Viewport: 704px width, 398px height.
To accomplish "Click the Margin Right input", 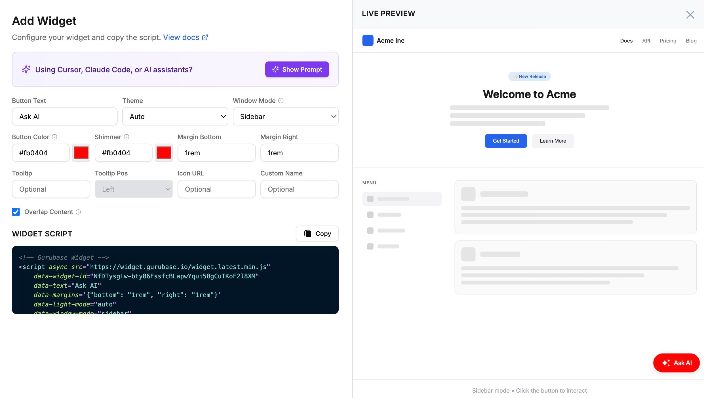I will (x=300, y=153).
